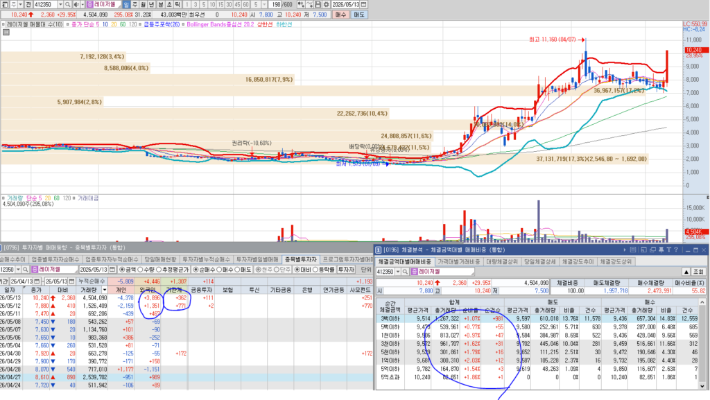
Task: Click the question mark help icon in 체결분석 window
Action: (676, 250)
